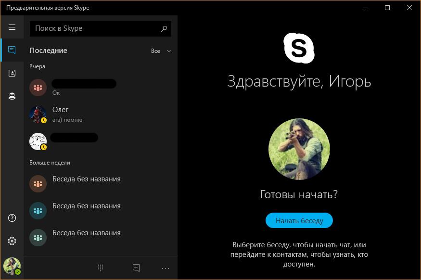Click the new chat plus icon
The image size is (421, 280).
[136, 268]
